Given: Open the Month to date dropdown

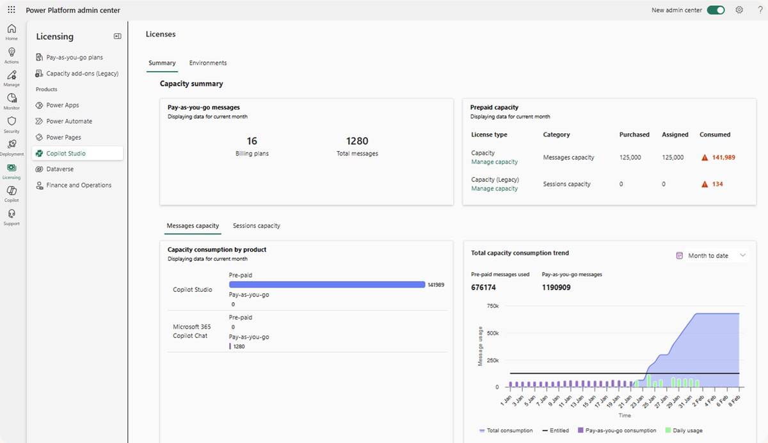Looking at the screenshot, I should pos(710,255).
